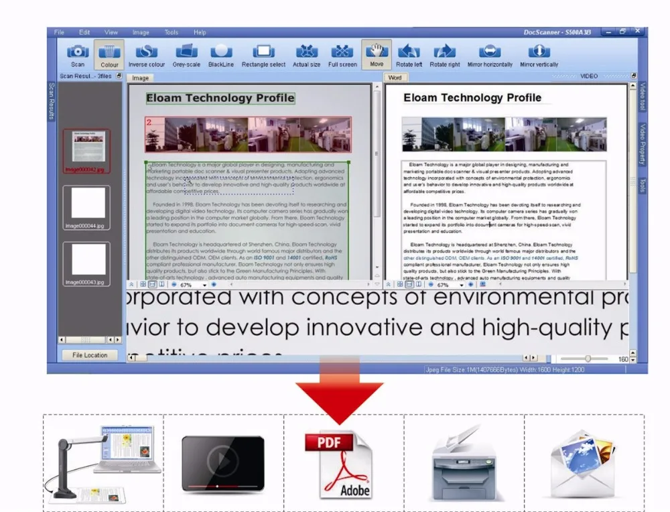Open Word pane 67% zoom dropdown
Screen dimensions: 670x512
[461, 285]
